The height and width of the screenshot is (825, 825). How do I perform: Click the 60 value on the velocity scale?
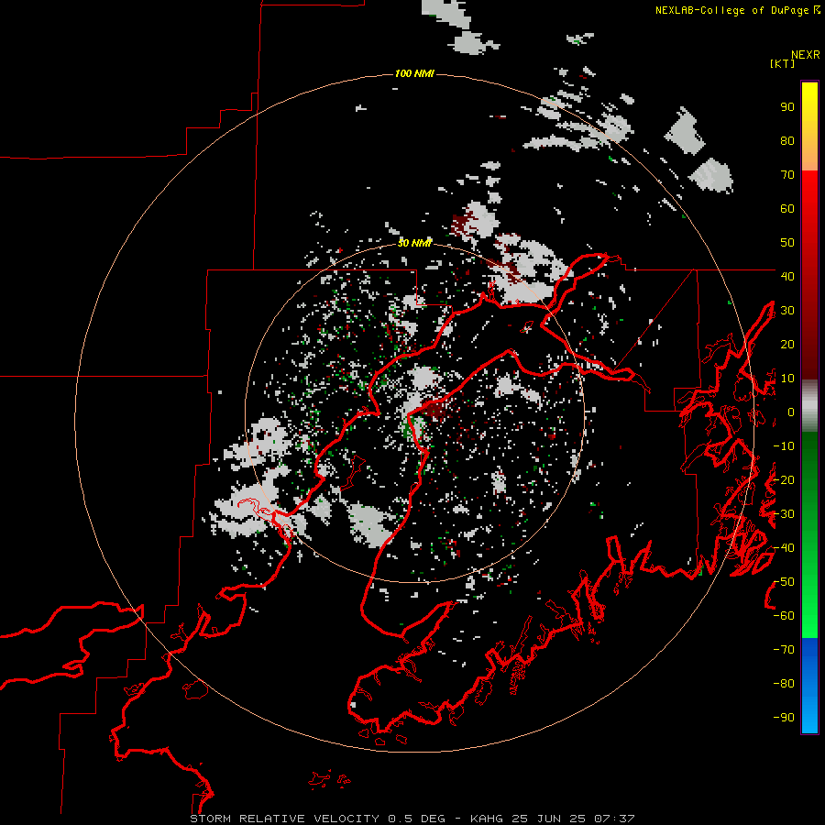click(x=787, y=208)
